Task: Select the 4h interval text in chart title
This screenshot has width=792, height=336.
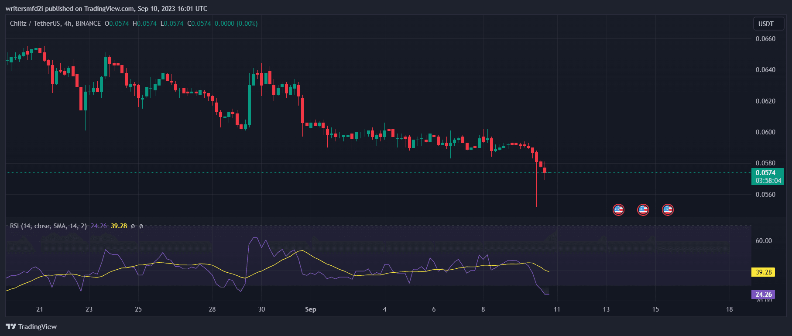Action: [68, 24]
